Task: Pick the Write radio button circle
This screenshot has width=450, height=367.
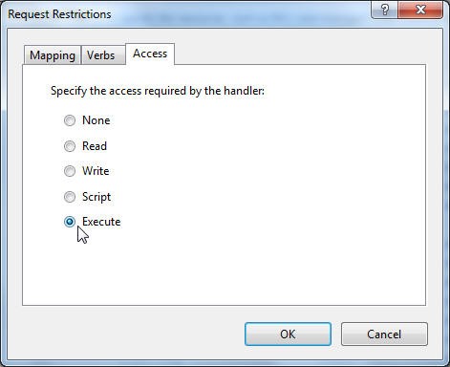Action: pyautogui.click(x=70, y=171)
